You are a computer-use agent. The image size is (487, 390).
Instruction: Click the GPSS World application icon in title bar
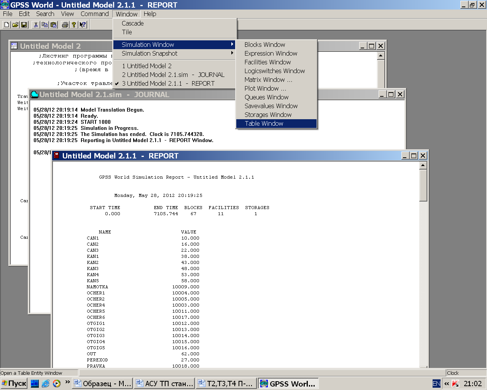click(x=5, y=5)
